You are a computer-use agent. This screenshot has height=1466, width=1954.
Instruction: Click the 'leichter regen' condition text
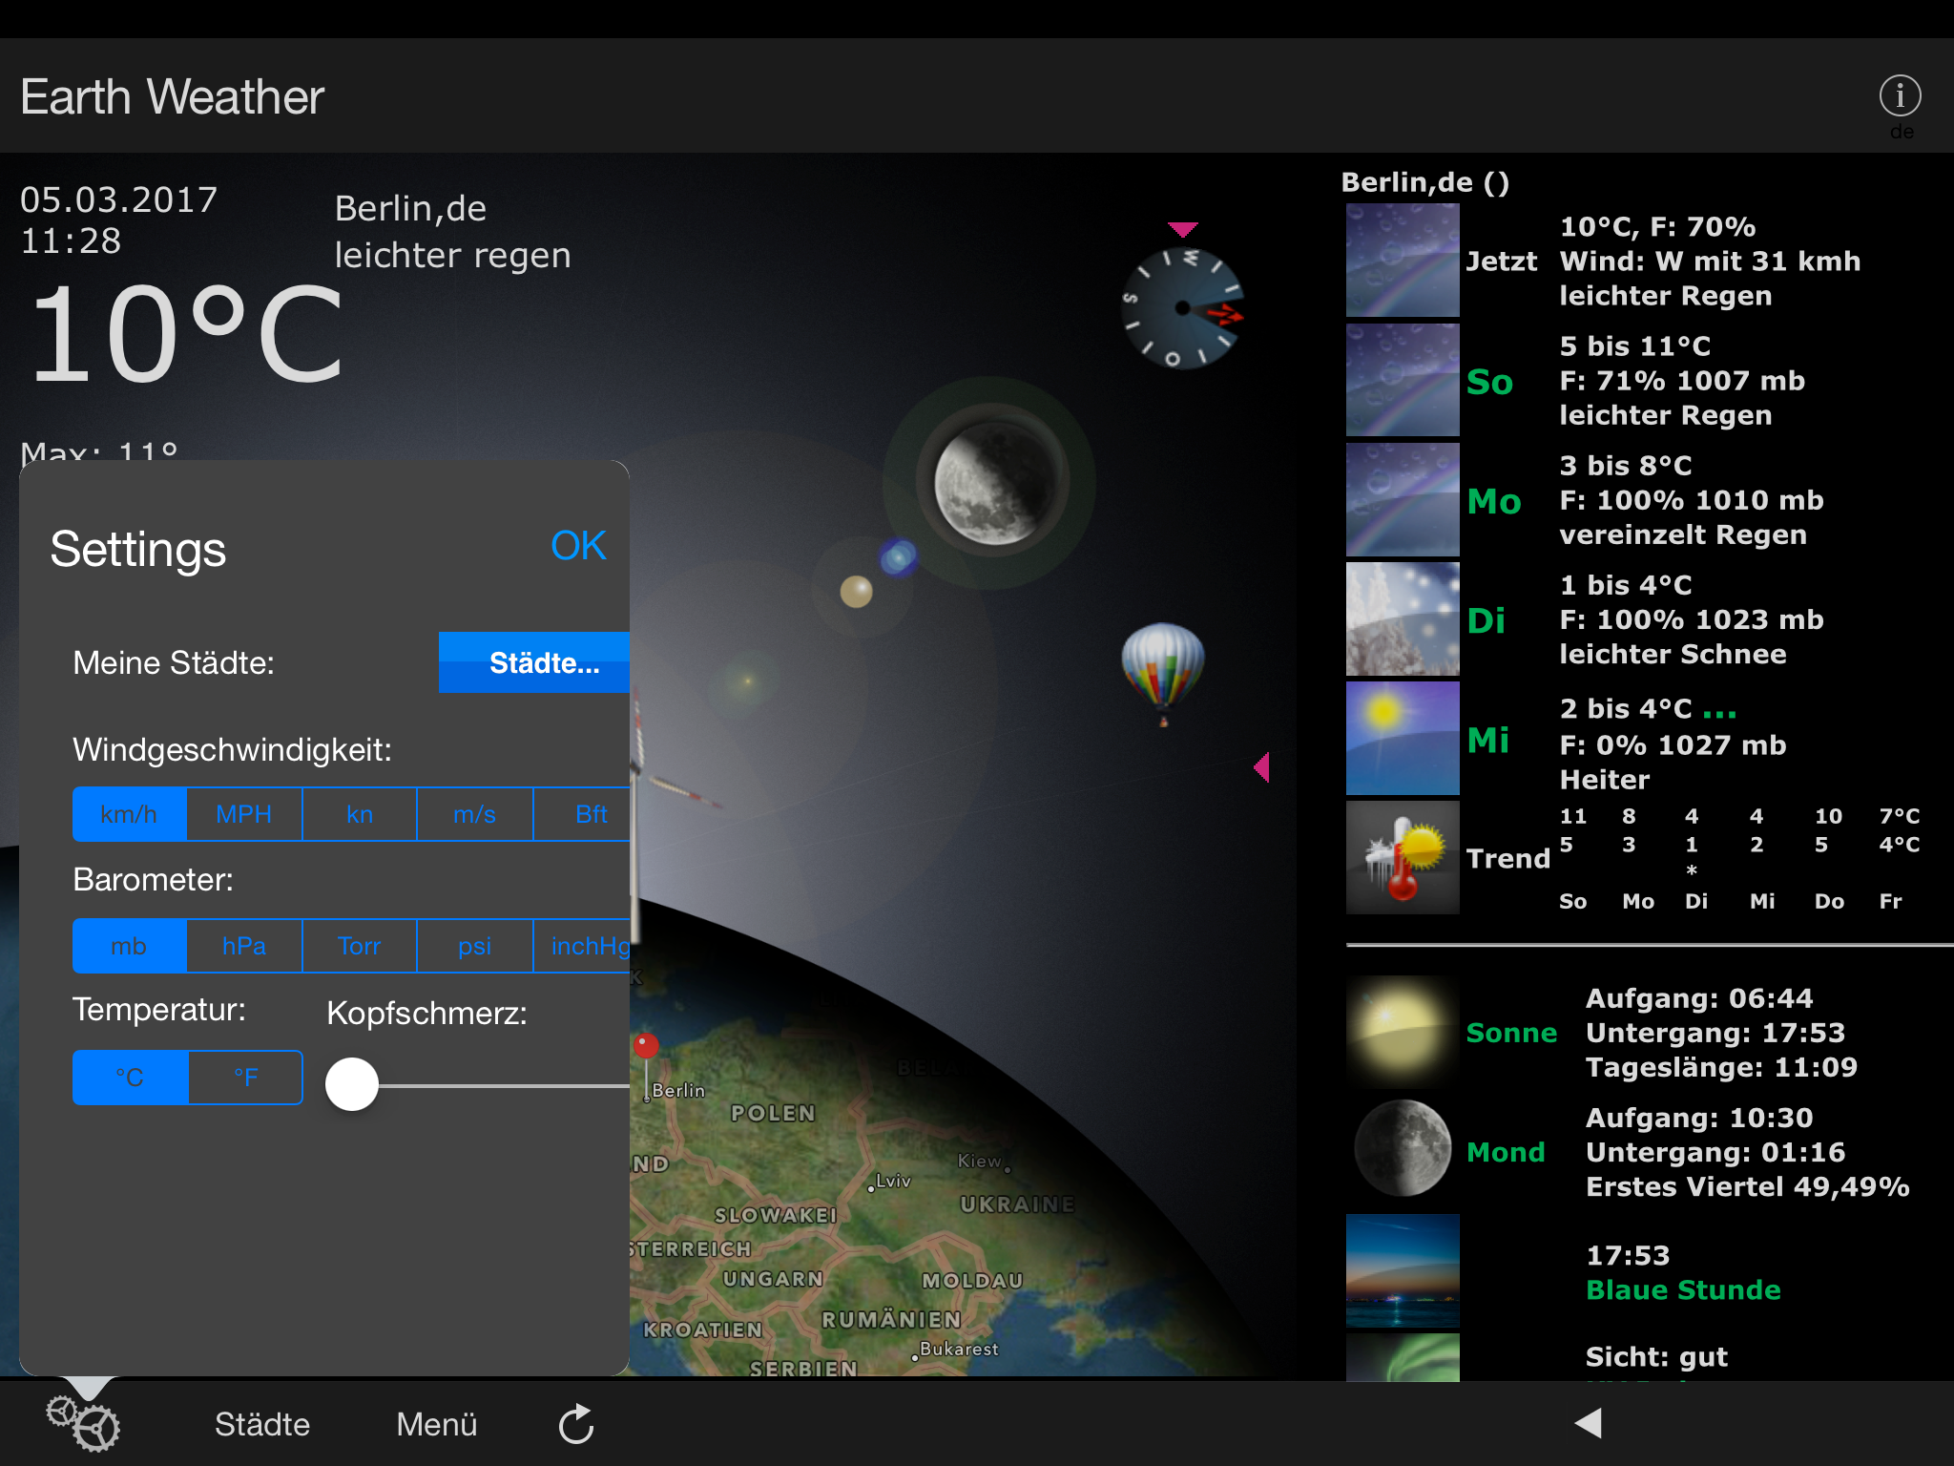point(453,256)
